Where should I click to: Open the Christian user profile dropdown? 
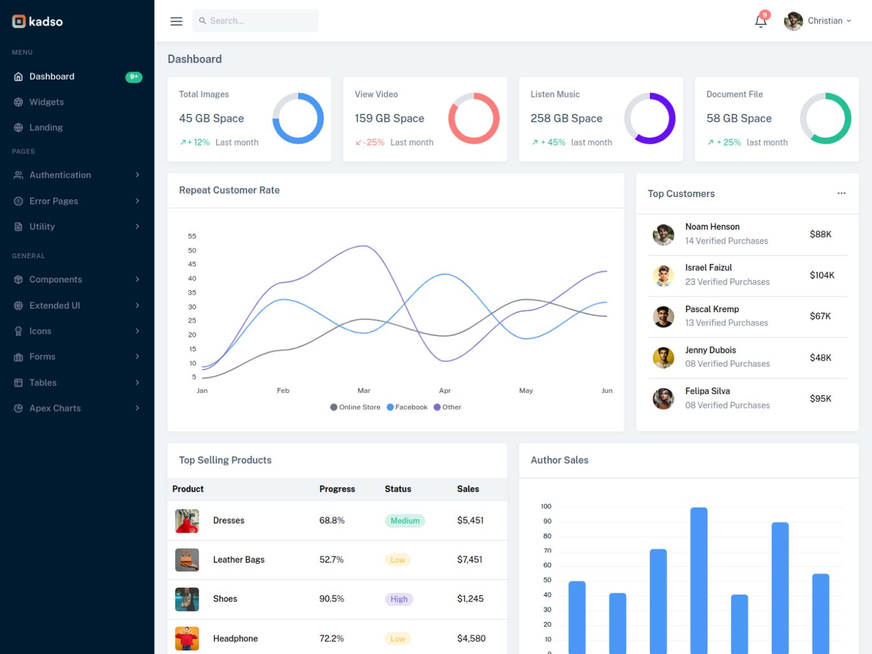[x=818, y=21]
